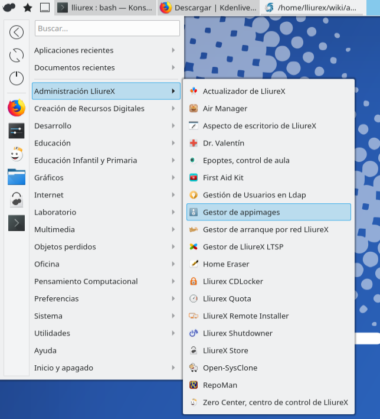This screenshot has height=419, width=380.
Task: Click the Gestor de appimages icon
Action: 194,212
